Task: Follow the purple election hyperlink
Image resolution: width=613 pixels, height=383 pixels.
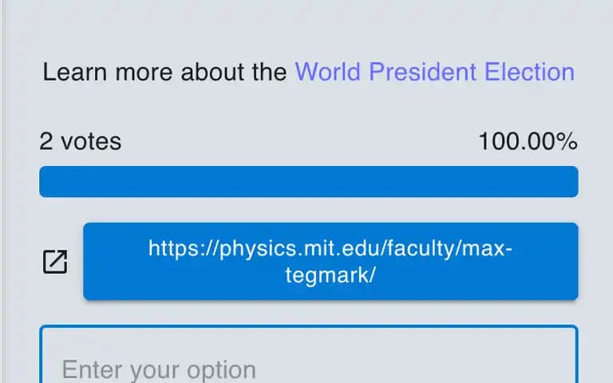Action: pyautogui.click(x=435, y=72)
